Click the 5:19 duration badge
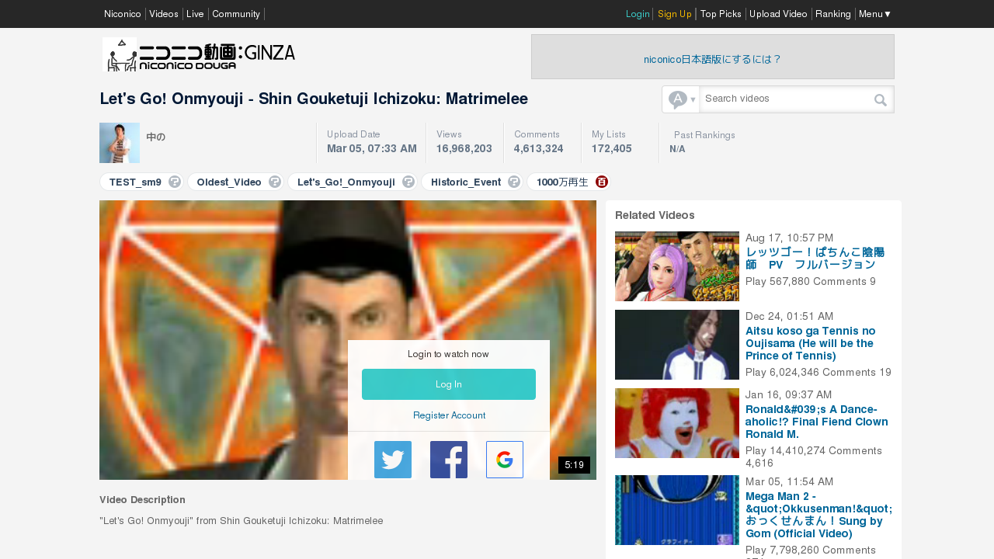The height and width of the screenshot is (559, 994). (x=574, y=465)
